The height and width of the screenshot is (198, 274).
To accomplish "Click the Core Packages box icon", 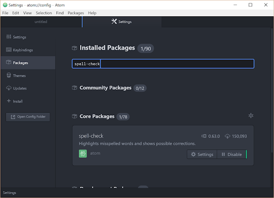I will pyautogui.click(x=74, y=116).
